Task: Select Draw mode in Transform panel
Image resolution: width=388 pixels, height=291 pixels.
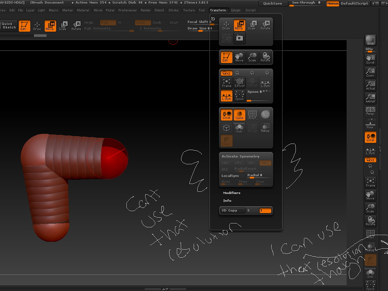Action: 226,25
